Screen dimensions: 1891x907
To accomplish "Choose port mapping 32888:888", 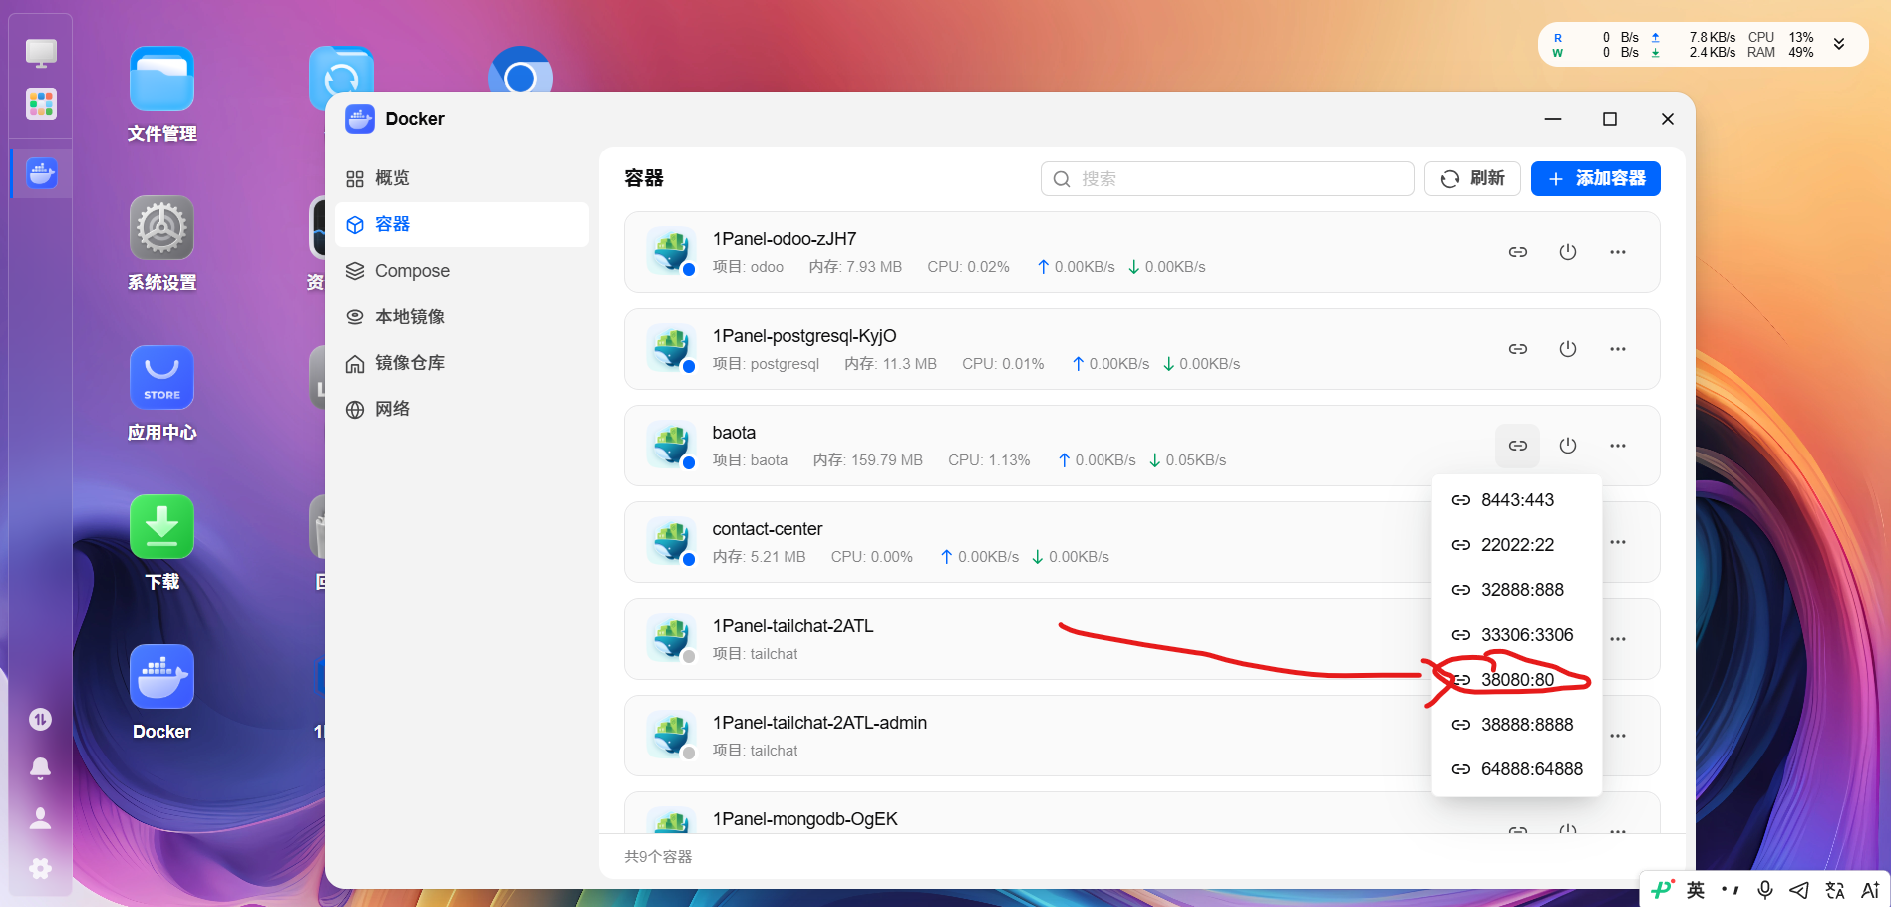I will click(x=1516, y=590).
